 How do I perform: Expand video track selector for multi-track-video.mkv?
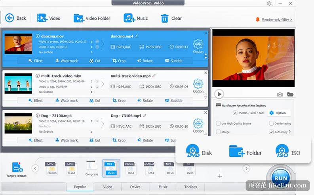[92, 81]
